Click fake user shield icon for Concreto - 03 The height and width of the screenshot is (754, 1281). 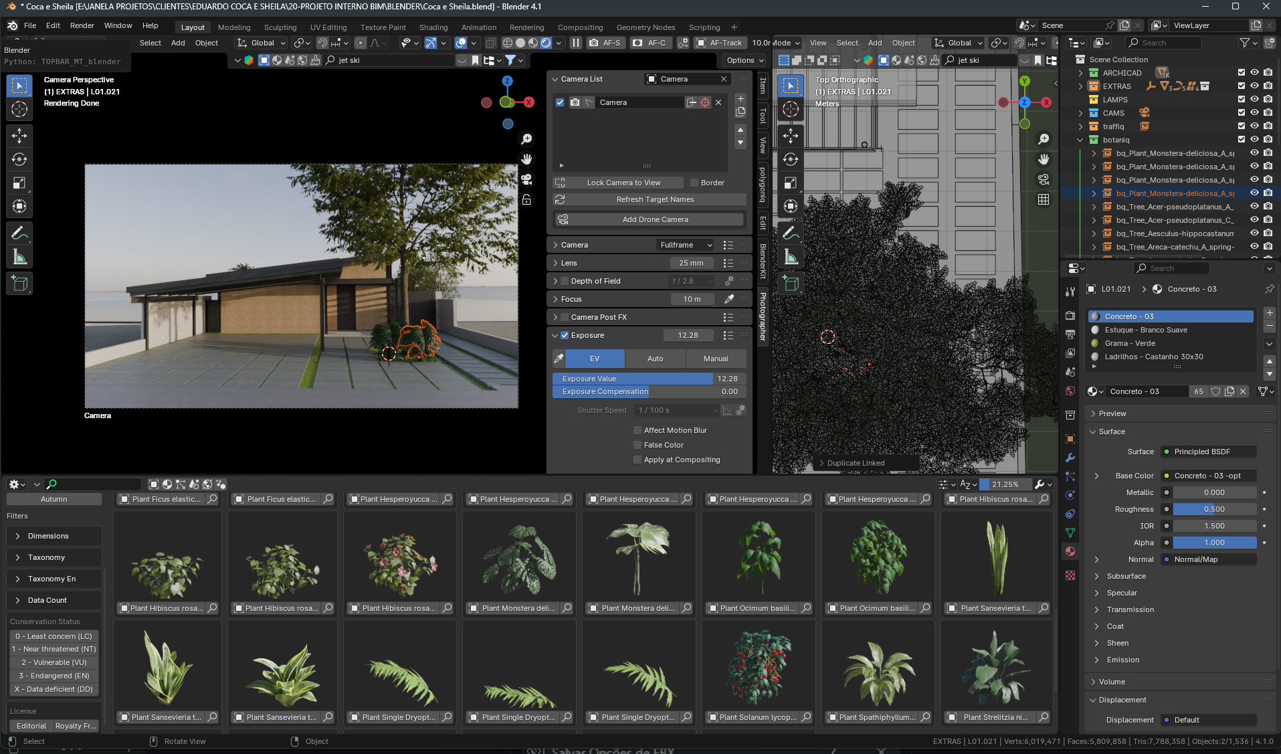[1216, 391]
